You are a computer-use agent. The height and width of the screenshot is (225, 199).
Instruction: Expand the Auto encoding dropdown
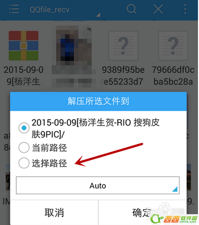pos(98,186)
